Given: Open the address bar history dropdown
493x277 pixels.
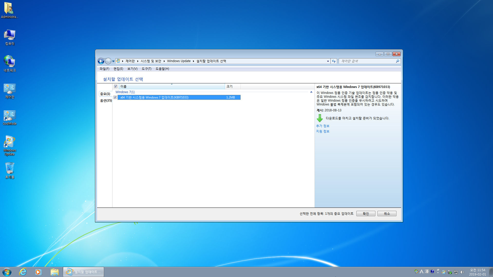Looking at the screenshot, I should [328, 61].
